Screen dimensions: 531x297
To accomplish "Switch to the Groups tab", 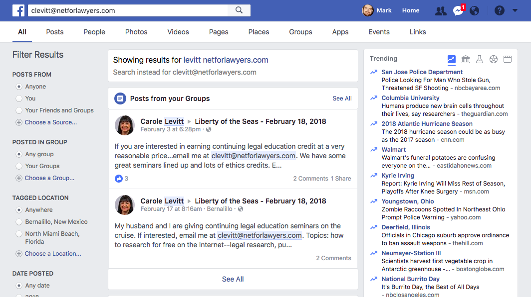I will (x=301, y=32).
